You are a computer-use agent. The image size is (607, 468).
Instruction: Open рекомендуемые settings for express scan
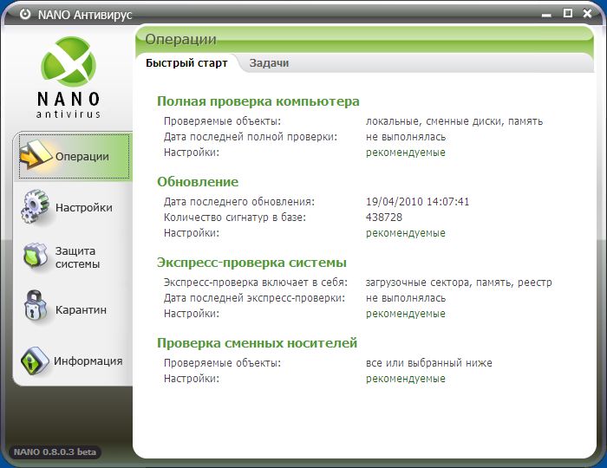pyautogui.click(x=406, y=314)
